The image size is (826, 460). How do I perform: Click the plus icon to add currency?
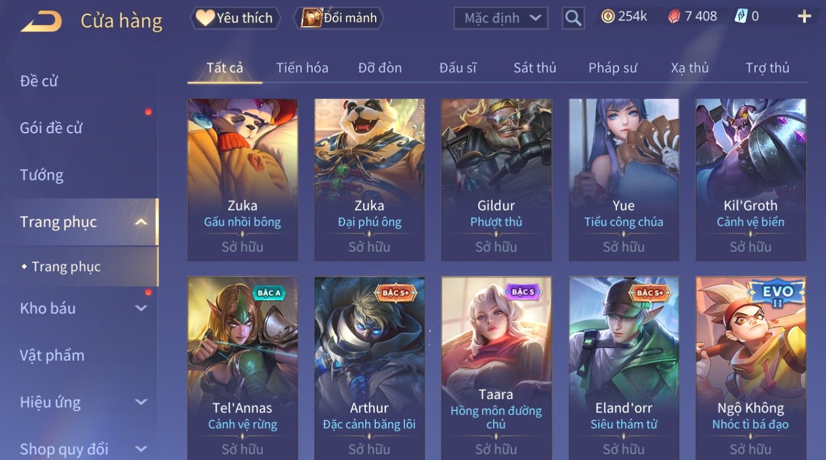pos(804,16)
